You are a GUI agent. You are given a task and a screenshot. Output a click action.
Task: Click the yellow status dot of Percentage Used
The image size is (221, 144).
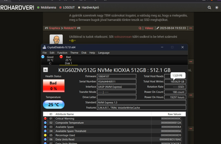coord(45,135)
